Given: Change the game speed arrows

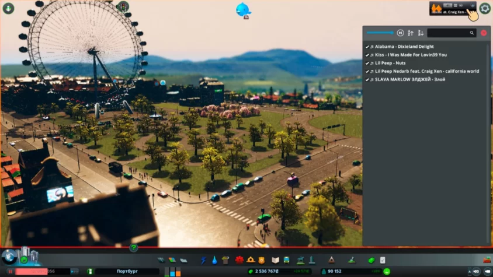Looking at the screenshot, I should click(x=75, y=271).
